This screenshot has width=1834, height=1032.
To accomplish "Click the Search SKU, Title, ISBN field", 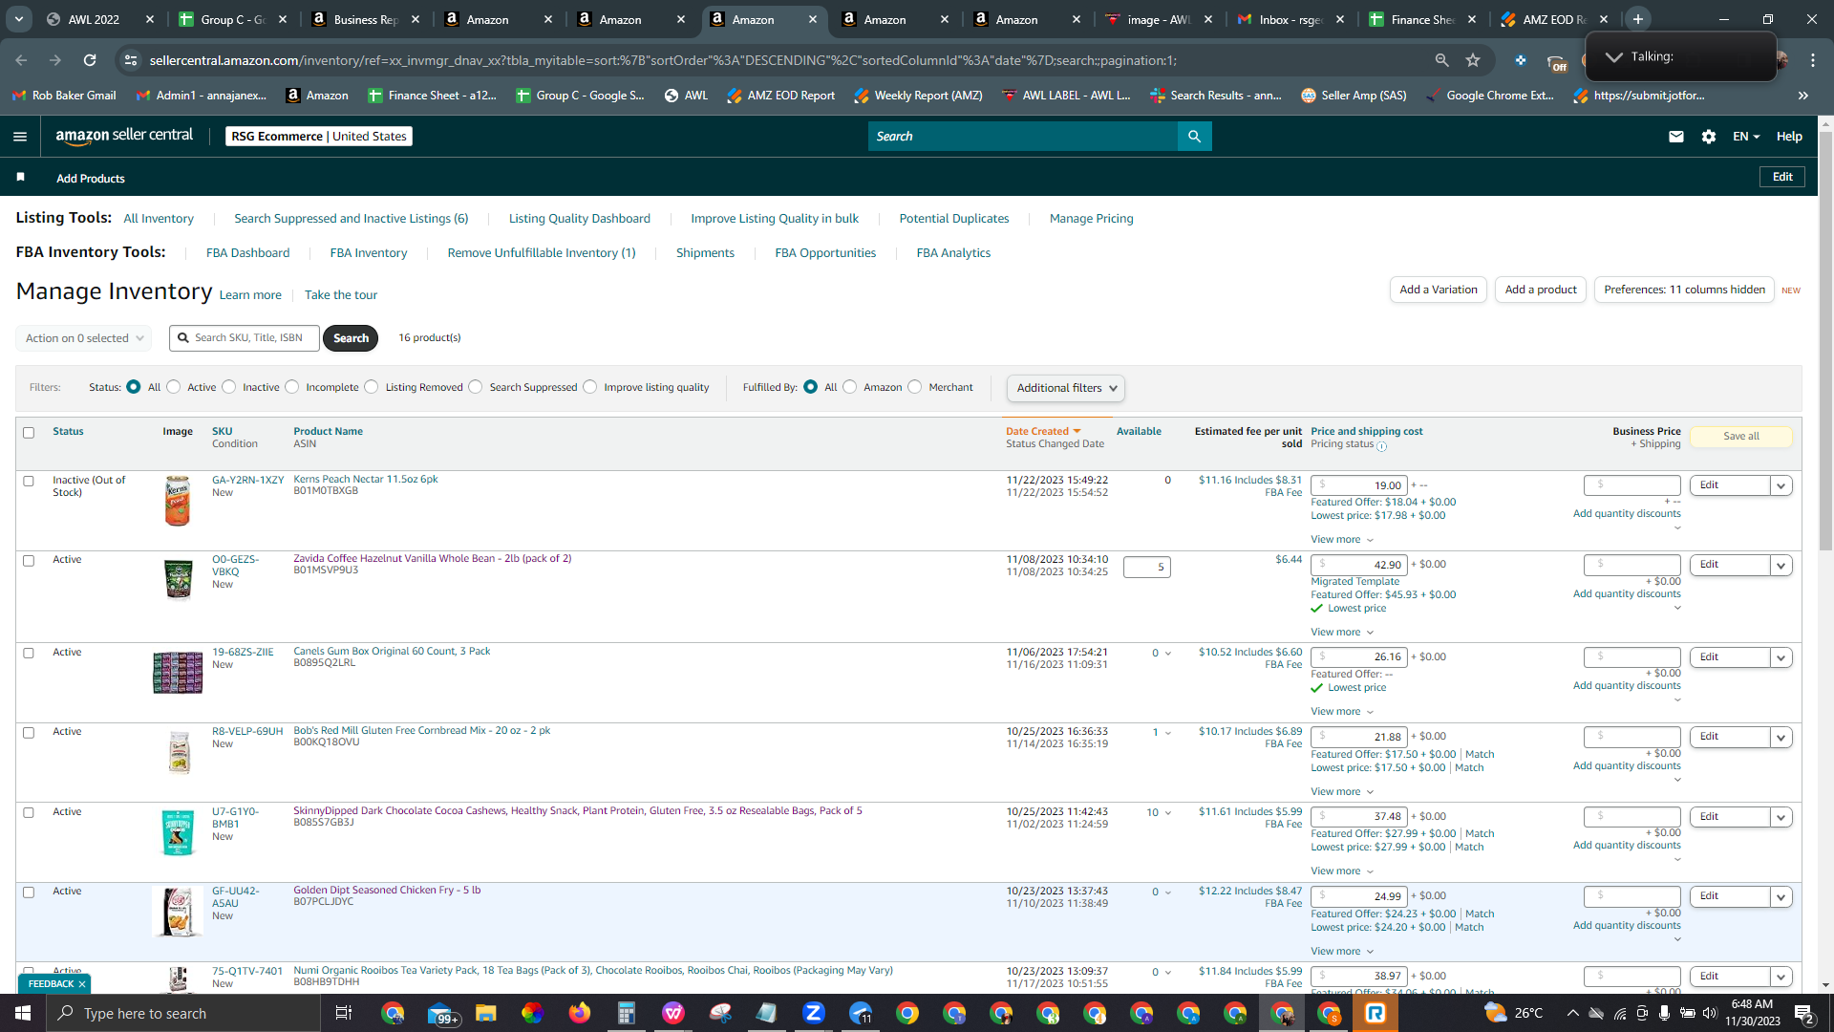I will pos(245,338).
